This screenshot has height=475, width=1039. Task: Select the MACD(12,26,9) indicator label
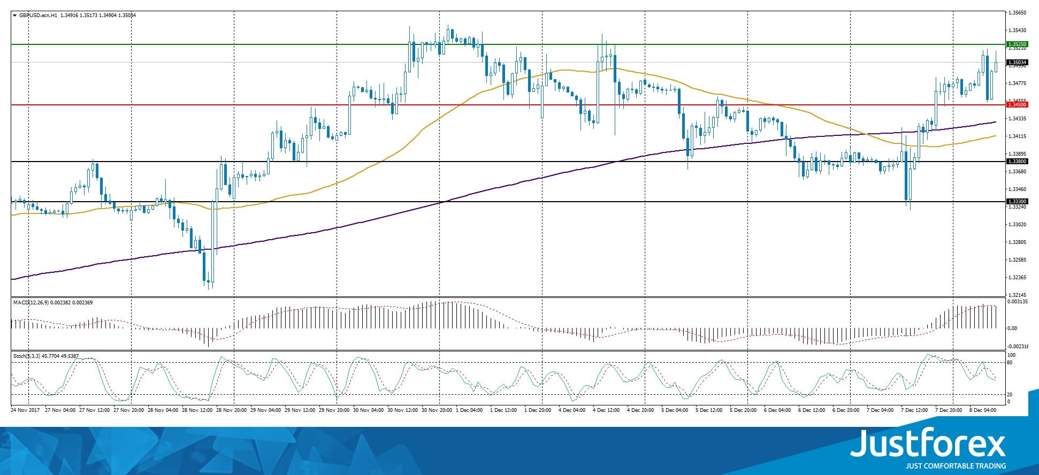(31, 303)
